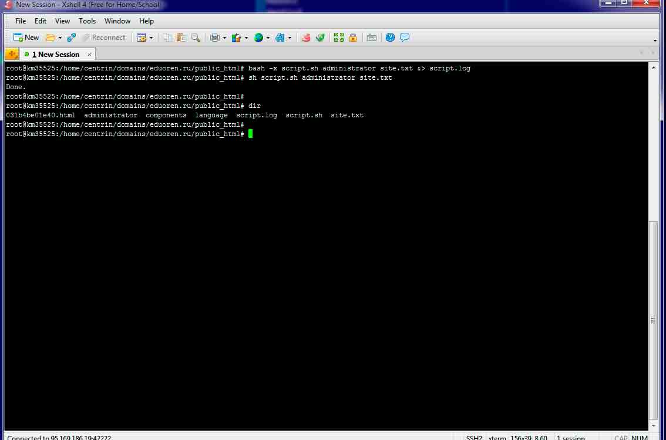
Task: Click 'components' in dir output
Action: point(166,115)
